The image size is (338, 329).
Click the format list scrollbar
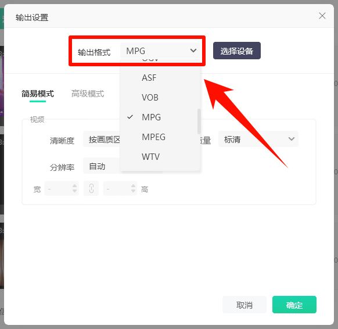(199, 121)
